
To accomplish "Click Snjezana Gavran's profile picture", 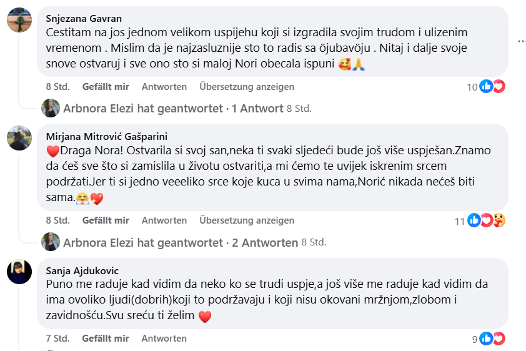I will [x=19, y=21].
